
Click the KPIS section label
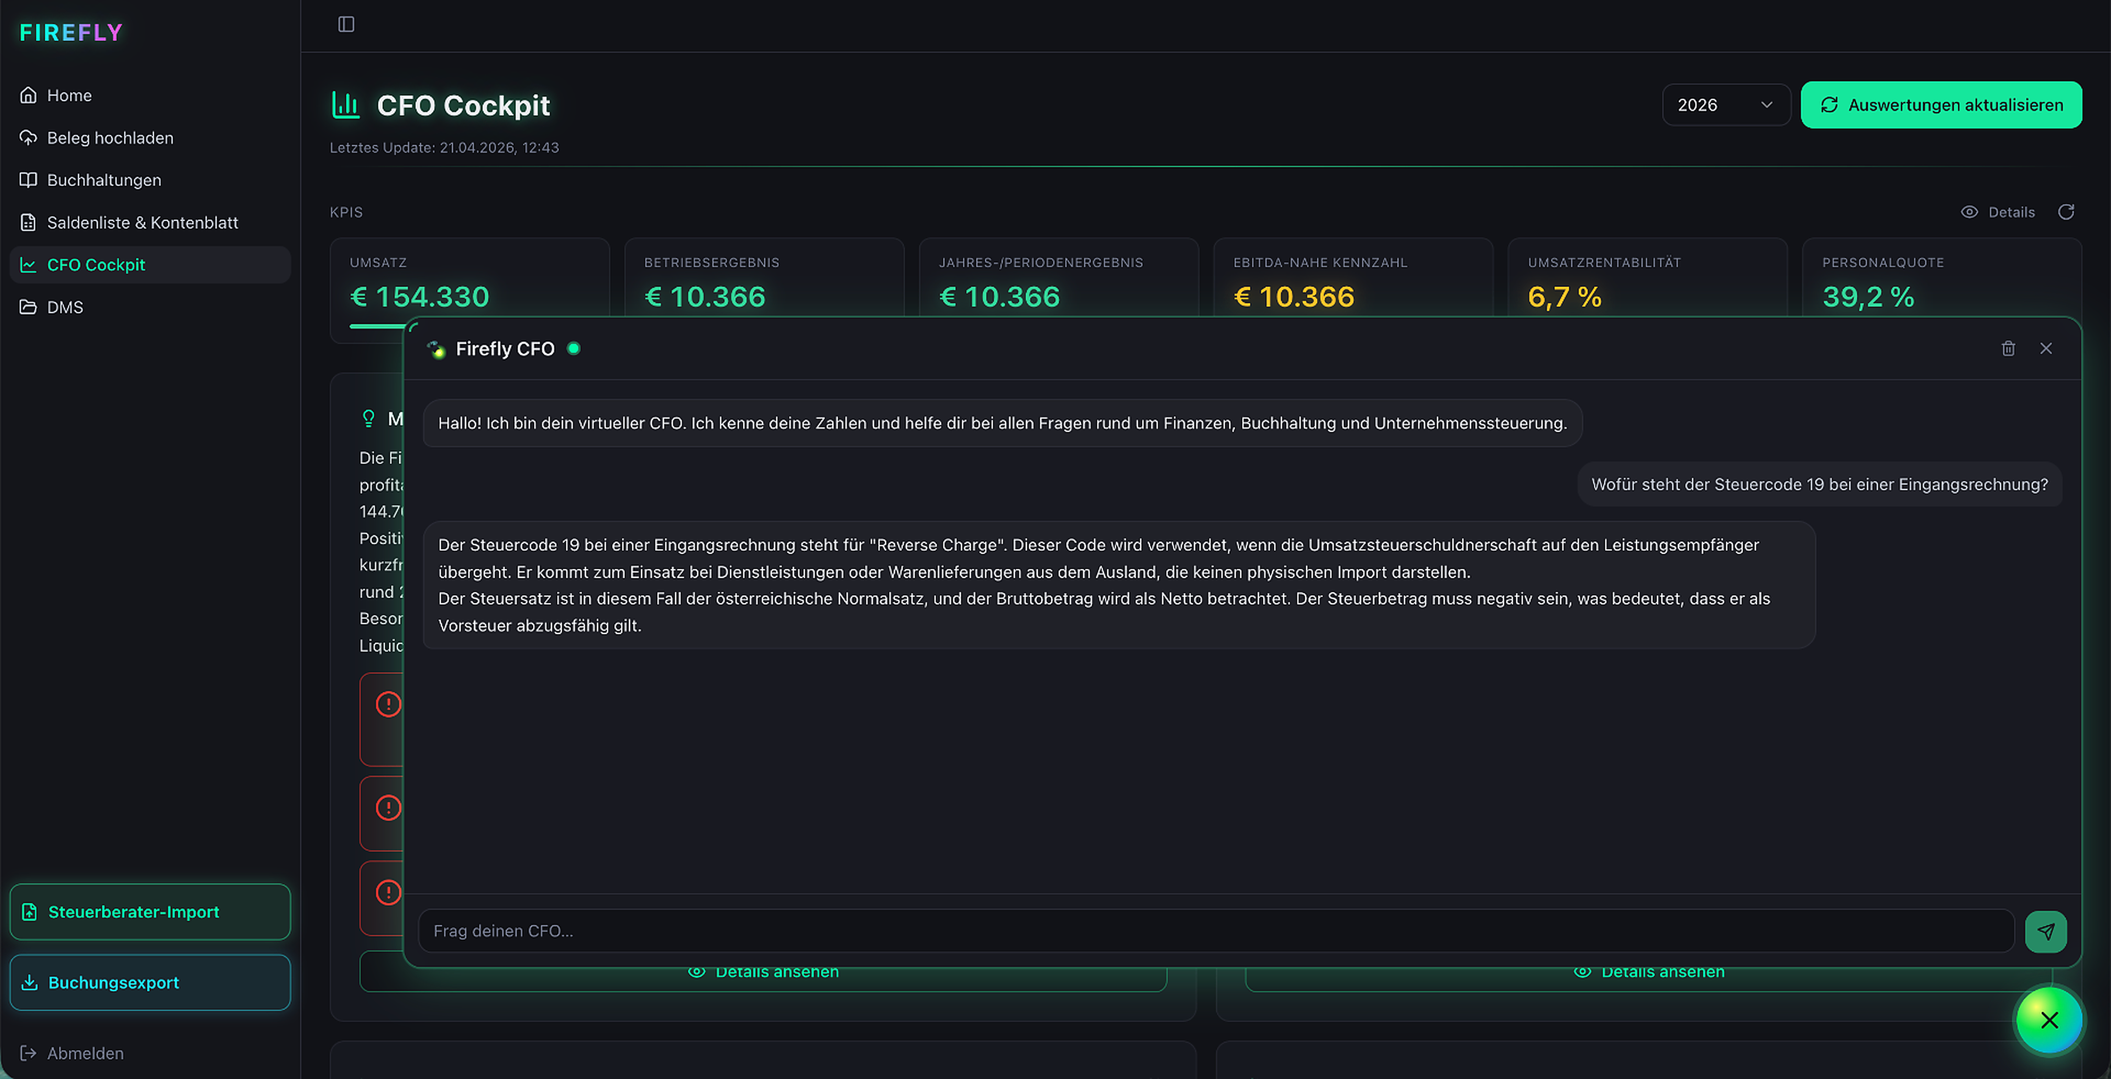point(346,212)
